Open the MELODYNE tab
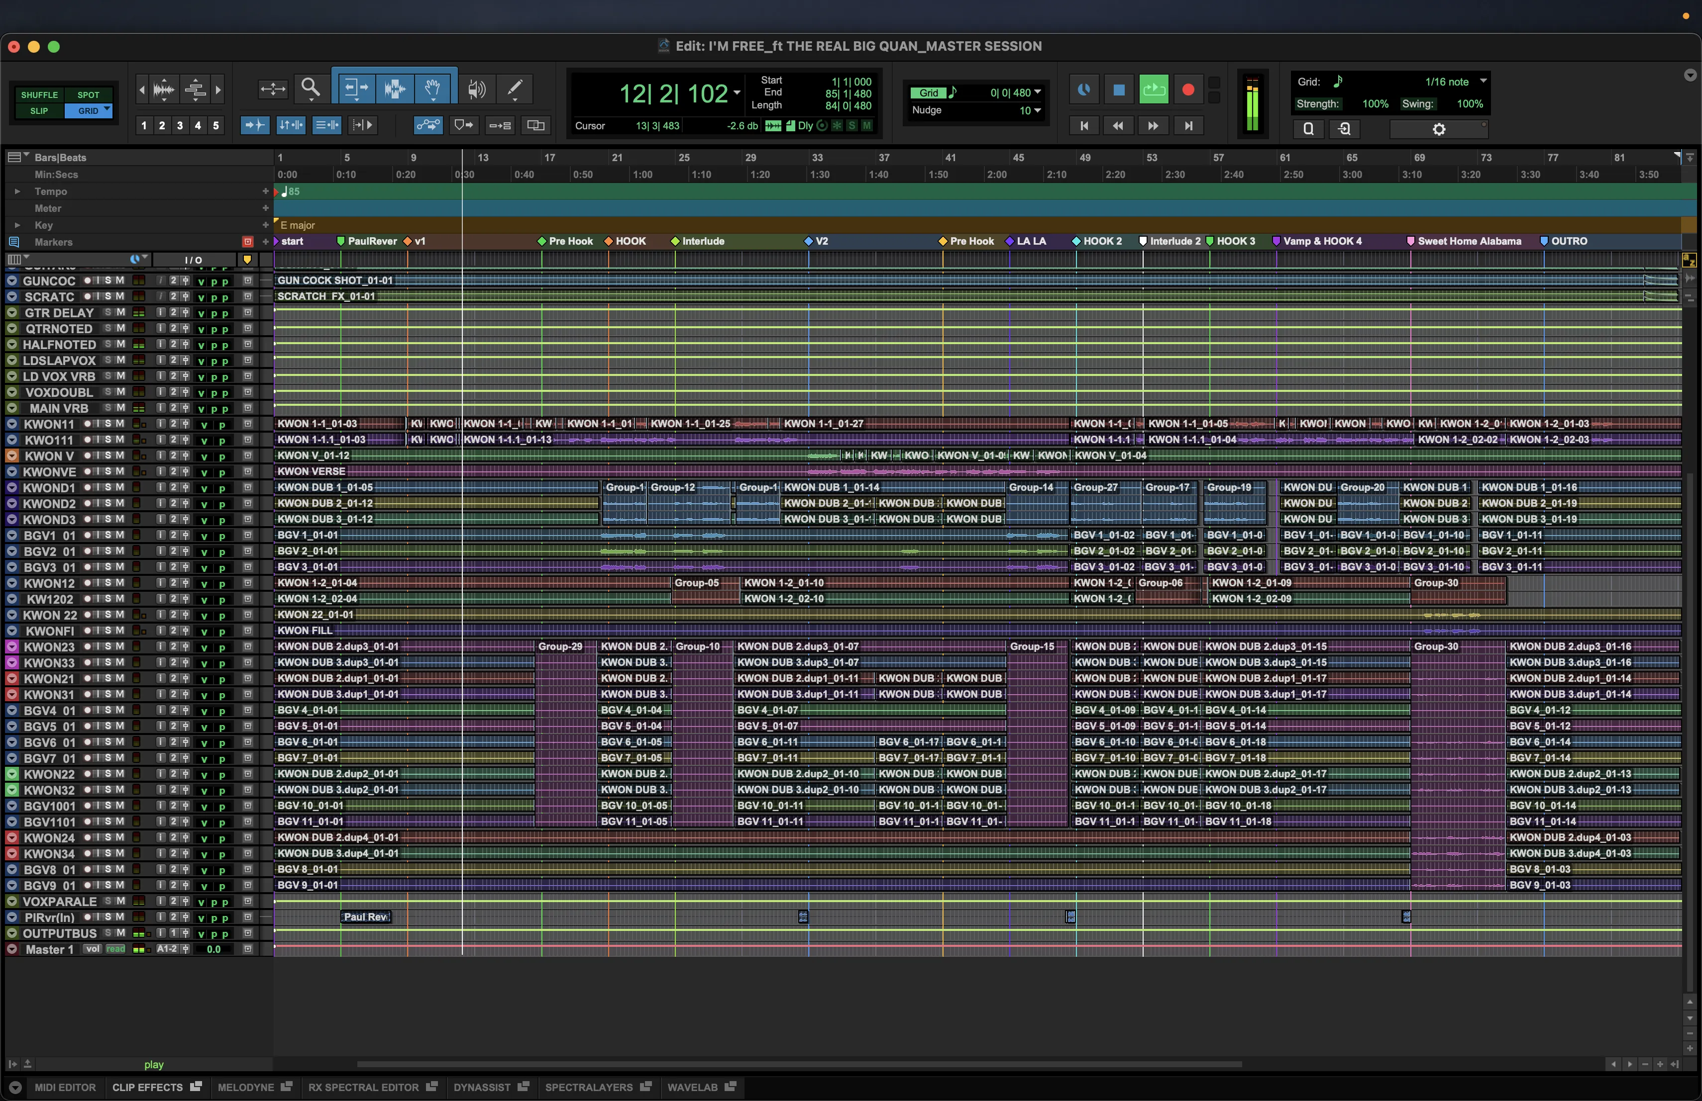Screen dimensions: 1702x1101 tap(245, 1087)
